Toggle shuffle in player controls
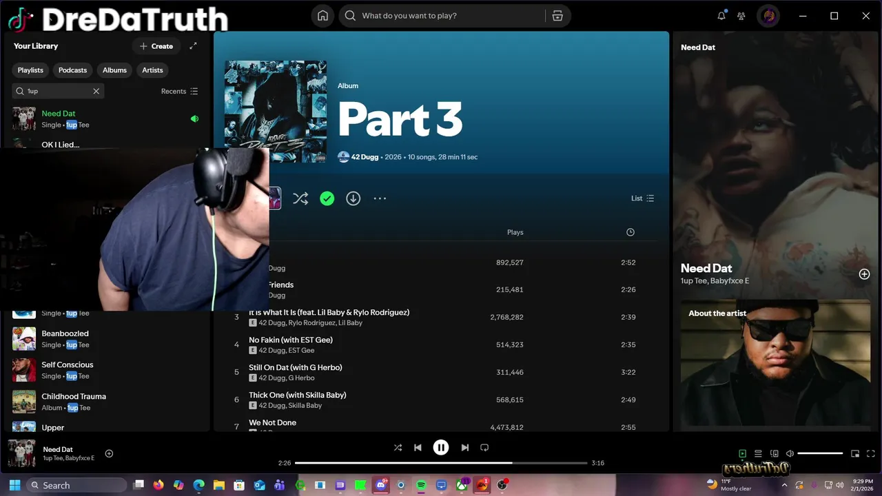 398,448
